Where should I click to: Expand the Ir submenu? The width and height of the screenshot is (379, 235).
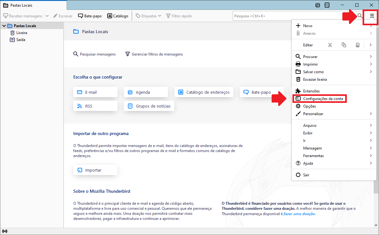click(334, 141)
